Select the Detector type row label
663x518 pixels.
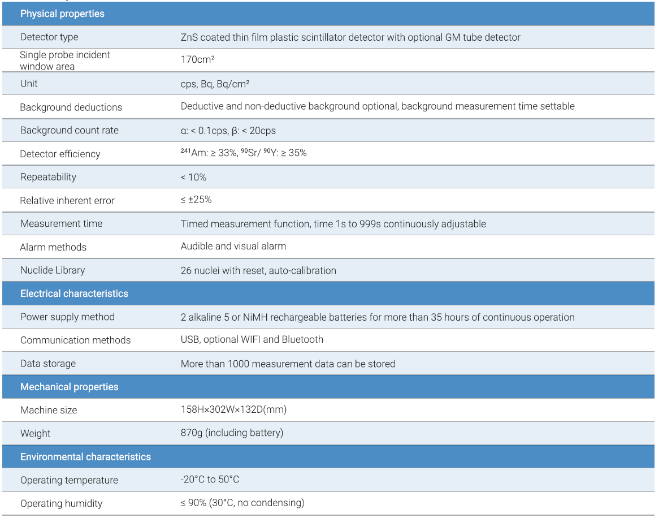[49, 37]
